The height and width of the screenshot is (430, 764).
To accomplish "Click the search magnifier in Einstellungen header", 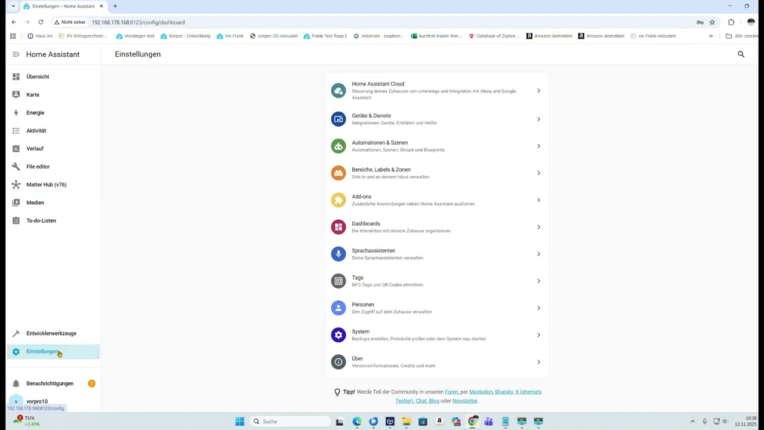I will pyautogui.click(x=741, y=54).
